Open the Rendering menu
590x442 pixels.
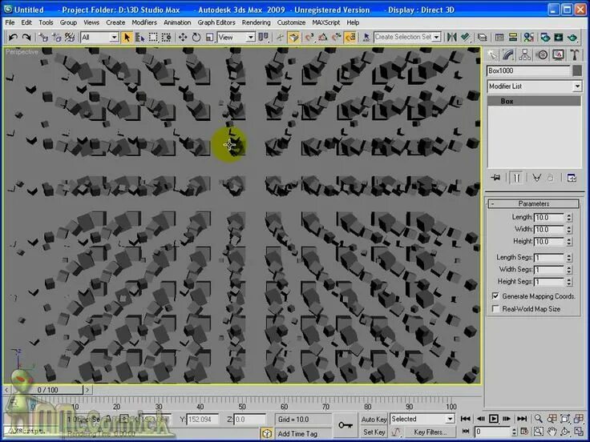click(256, 22)
